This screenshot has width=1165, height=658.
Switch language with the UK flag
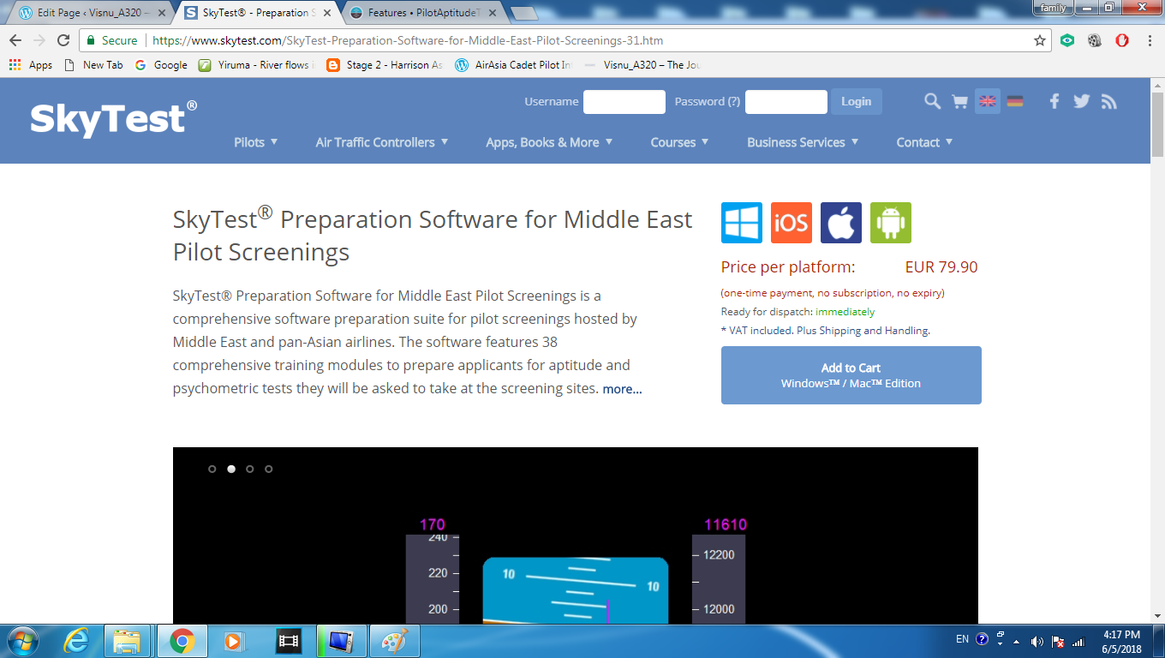pyautogui.click(x=988, y=101)
